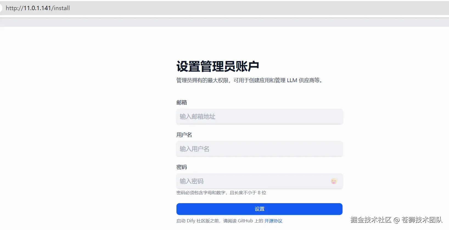
Task: Click the username input field
Action: pos(259,149)
